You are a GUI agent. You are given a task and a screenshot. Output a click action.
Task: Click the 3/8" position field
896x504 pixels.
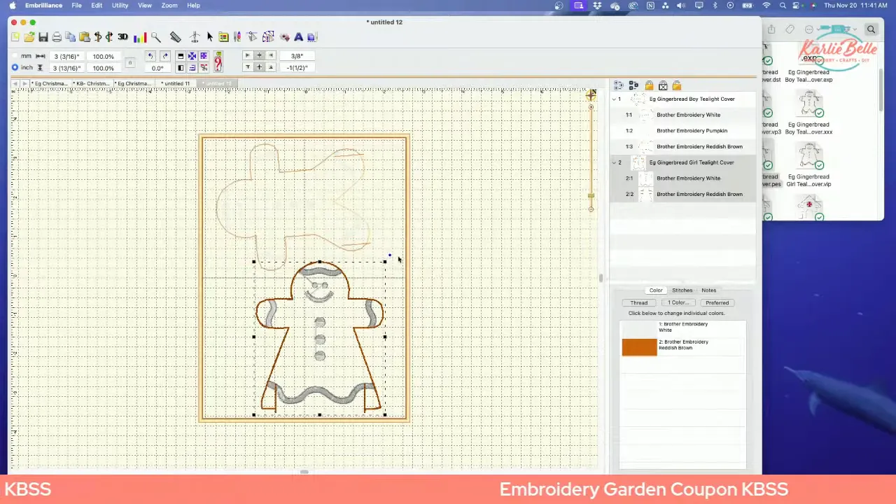point(297,56)
